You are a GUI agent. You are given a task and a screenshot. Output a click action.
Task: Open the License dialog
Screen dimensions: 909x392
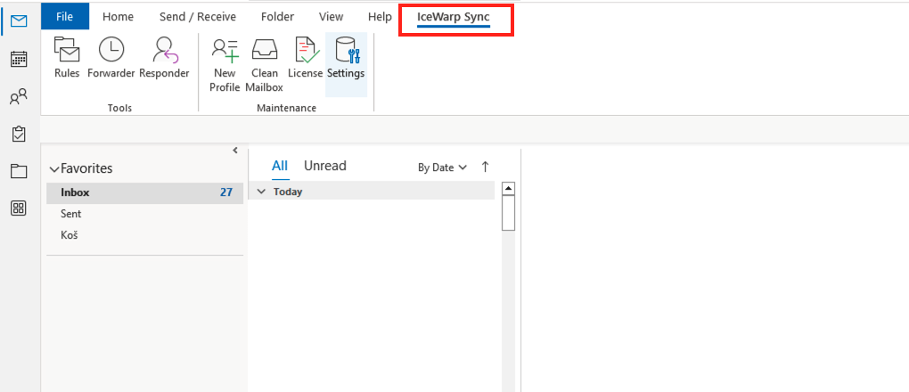[306, 58]
